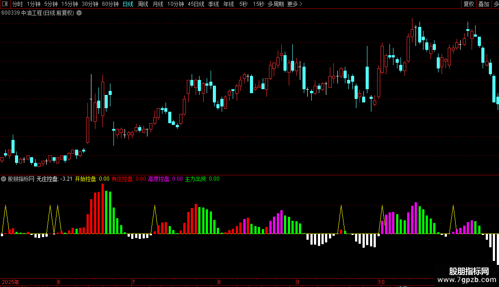The height and width of the screenshot is (287, 499).
Task: Click the magenta 高度控盘 value label
Action: [x=166, y=179]
